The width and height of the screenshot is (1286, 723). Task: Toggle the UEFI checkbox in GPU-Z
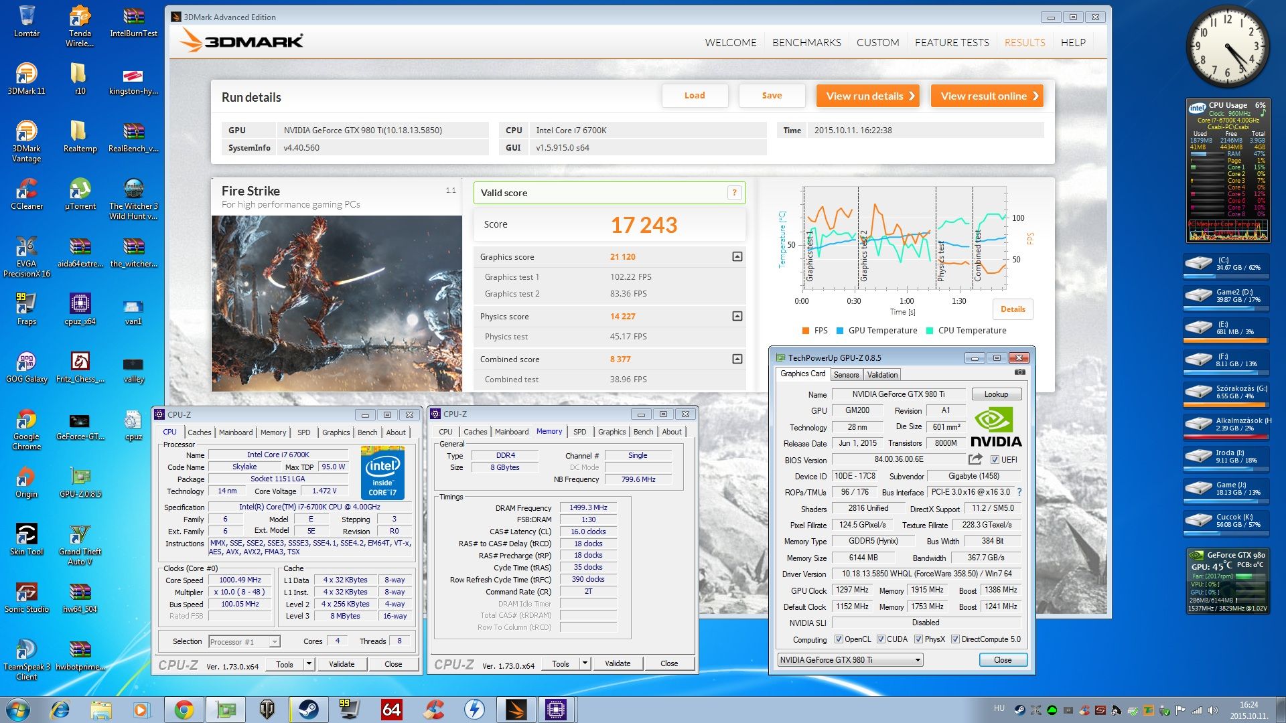pyautogui.click(x=995, y=460)
